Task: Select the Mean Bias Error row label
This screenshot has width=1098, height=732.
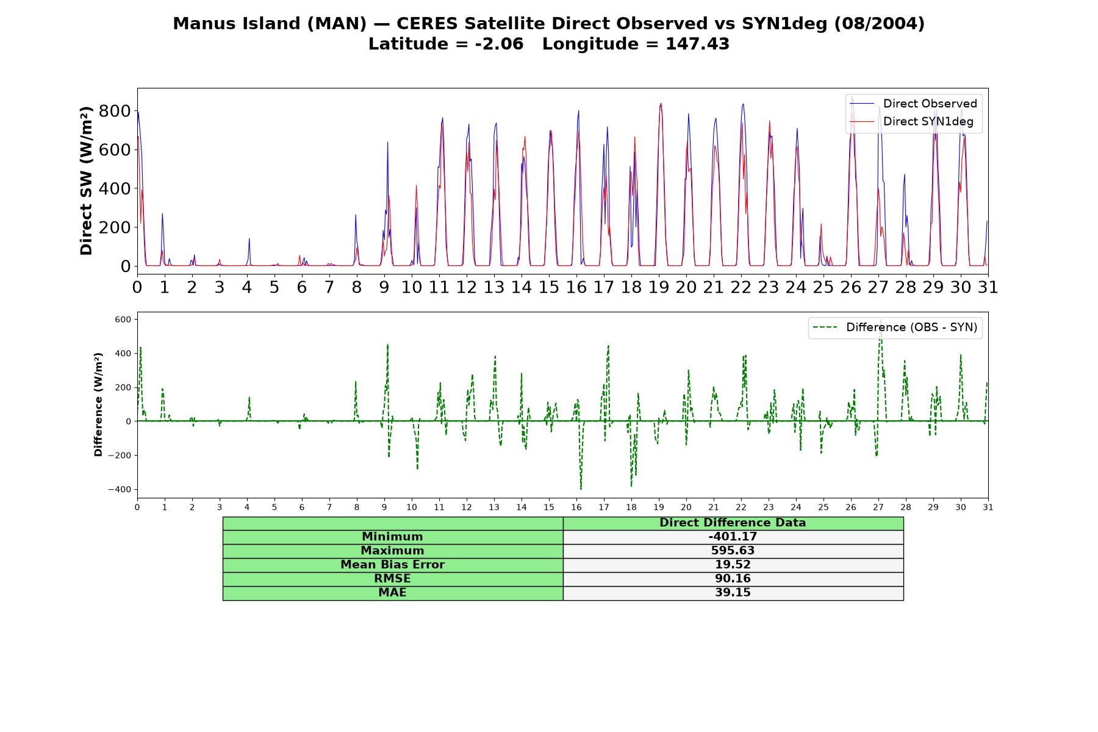Action: pyautogui.click(x=393, y=565)
